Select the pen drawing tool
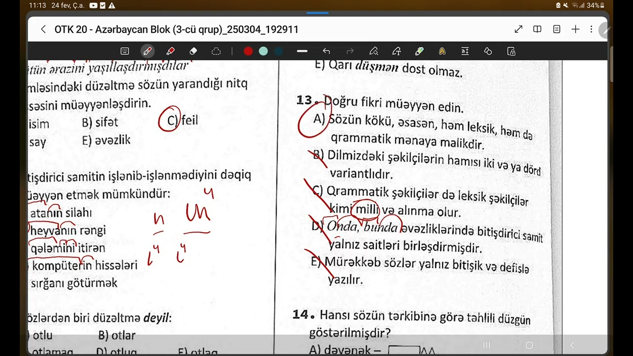Viewport: 633px width, 356px height. click(147, 51)
